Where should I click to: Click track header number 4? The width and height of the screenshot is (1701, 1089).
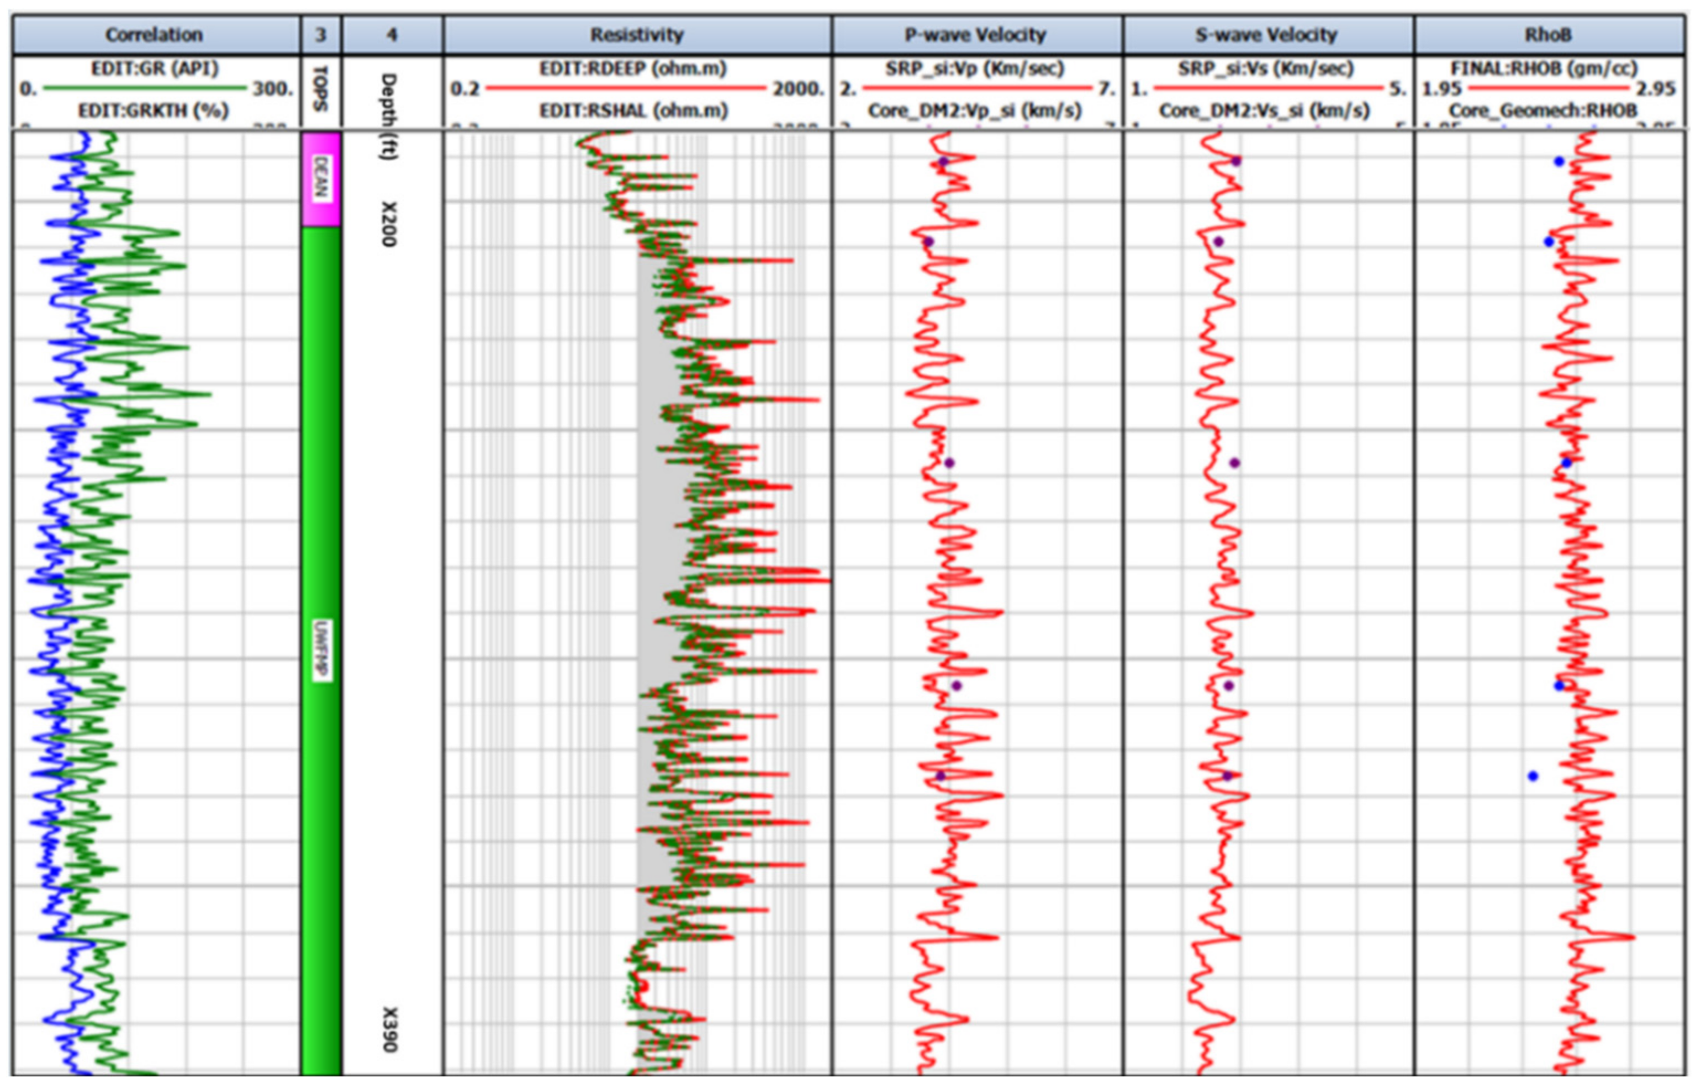[392, 35]
